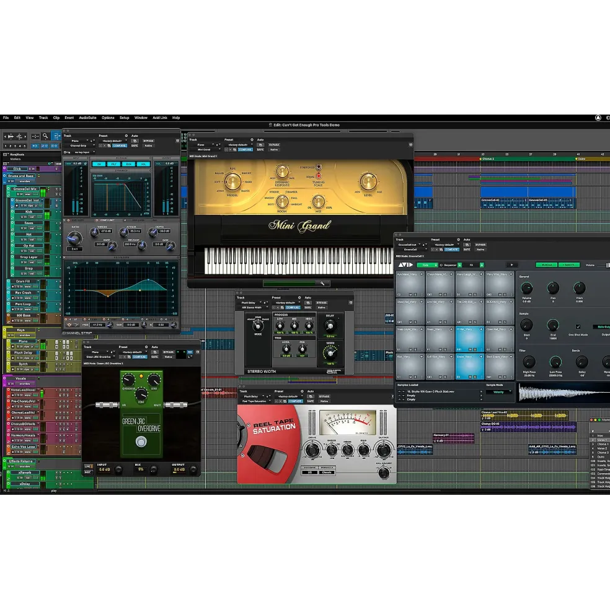
Task: Click zoom preset button 1
Action: click(6, 146)
